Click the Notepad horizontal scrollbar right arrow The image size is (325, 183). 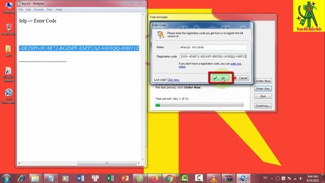(139, 163)
